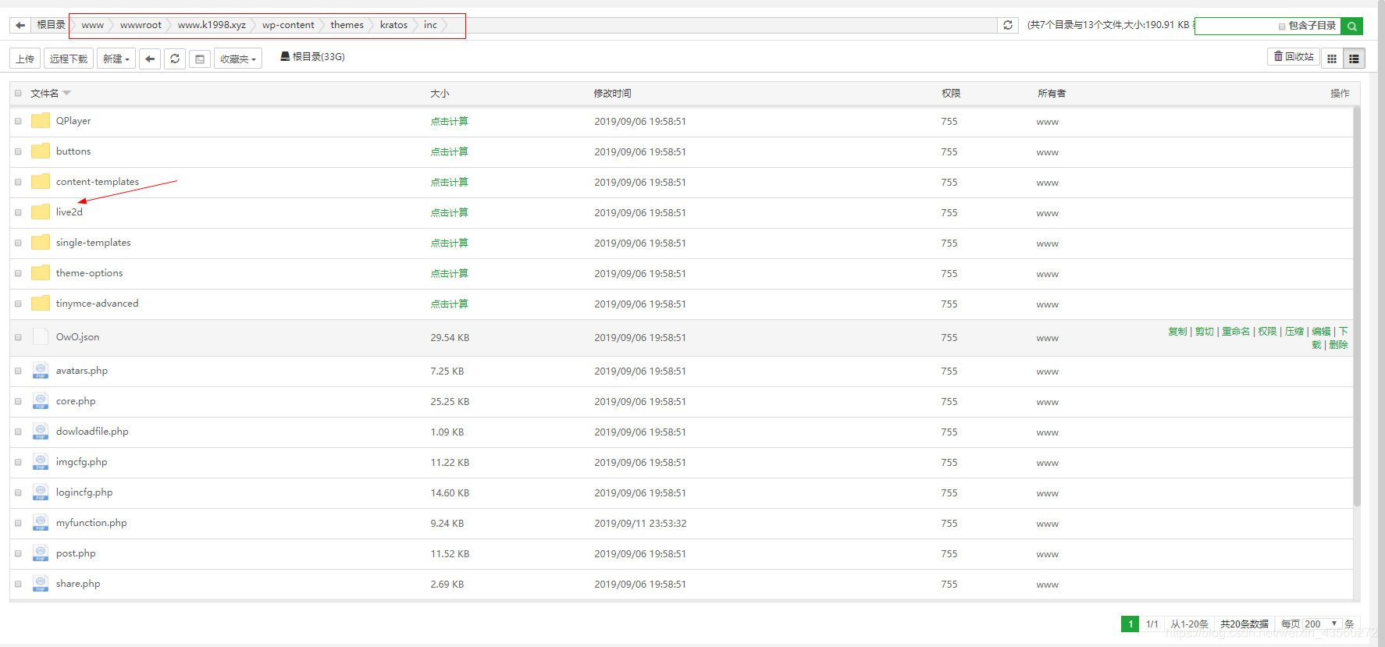1385x647 pixels.
Task: Calculate size of QPlayer folder
Action: pos(449,121)
